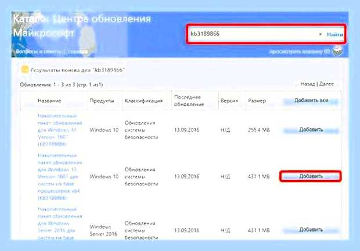Sort by the Классификация column header
Image resolution: width=360 pixels, height=251 pixels.
pos(144,101)
